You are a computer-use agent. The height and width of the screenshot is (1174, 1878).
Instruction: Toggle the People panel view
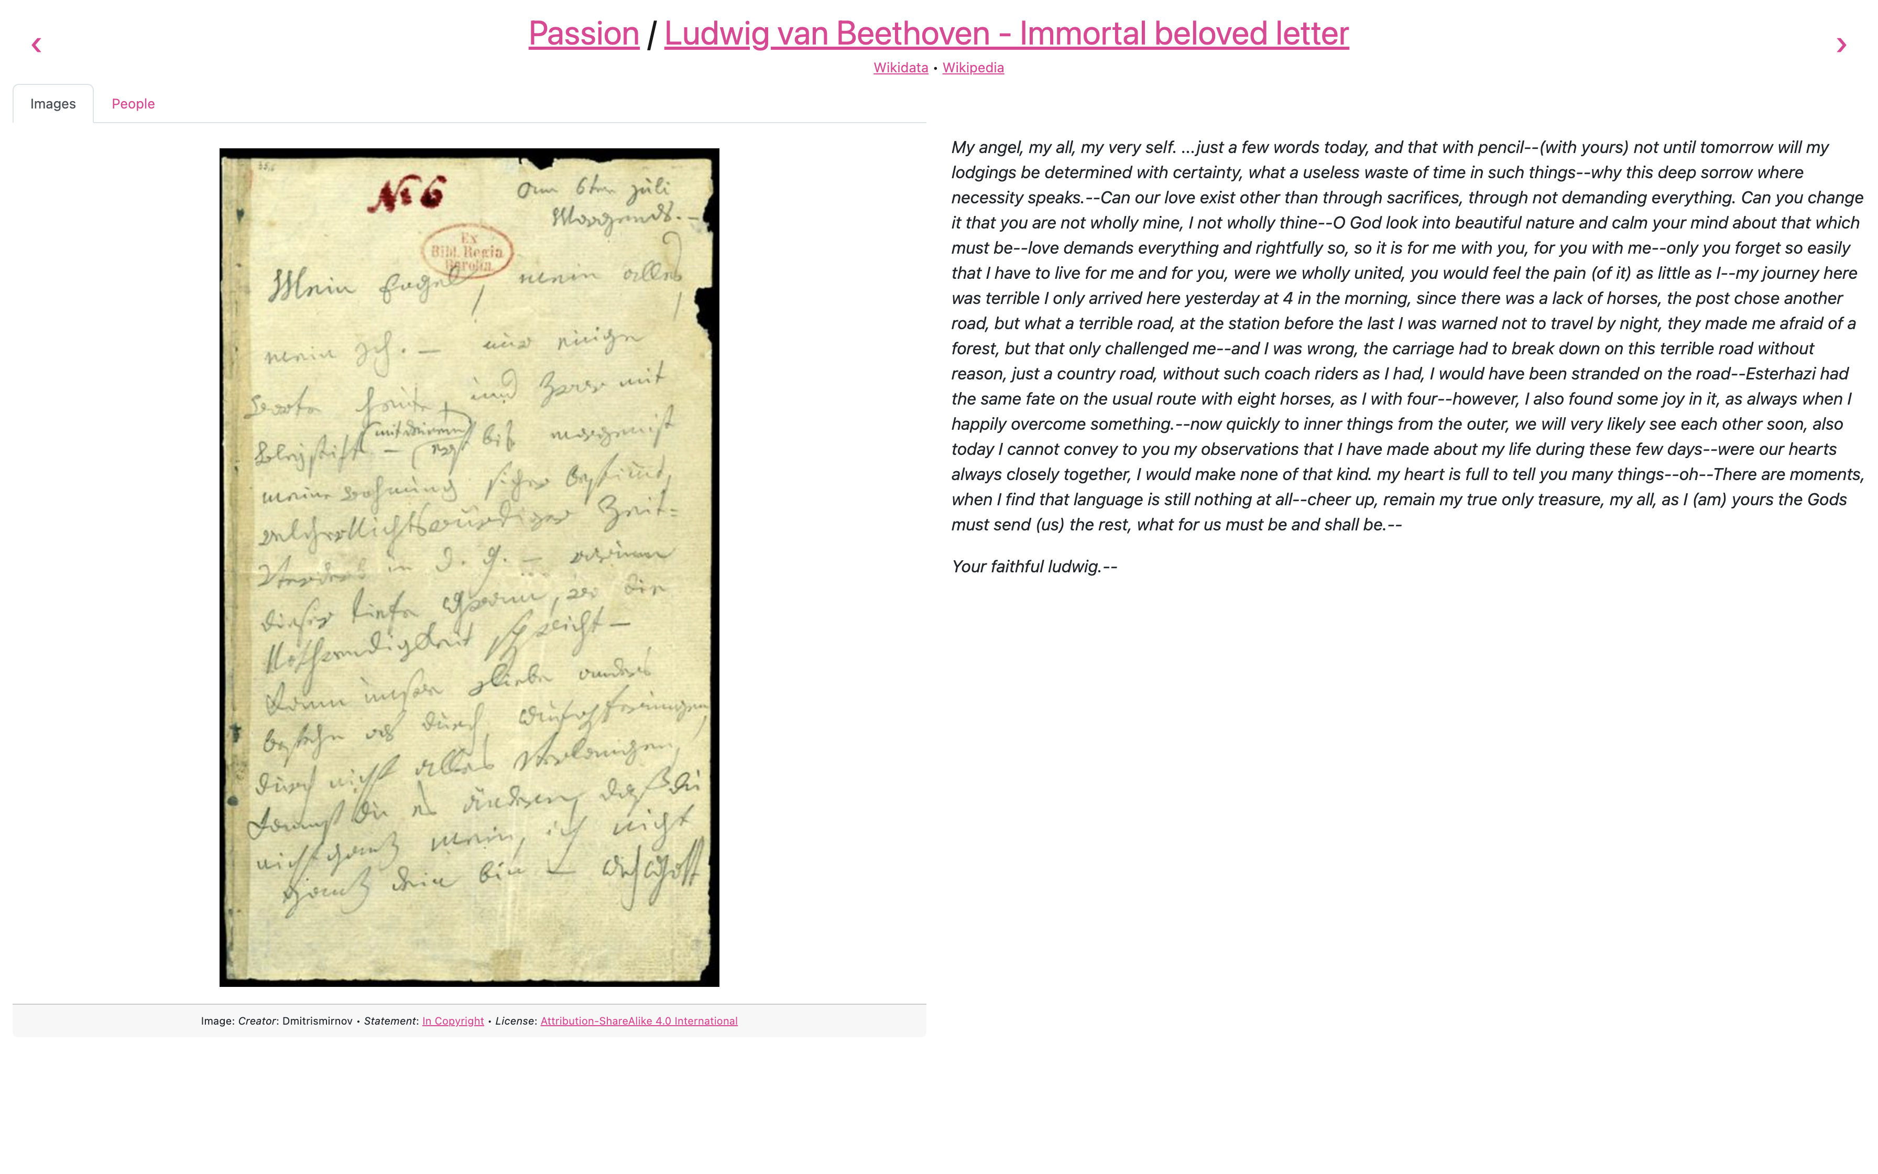pos(133,103)
